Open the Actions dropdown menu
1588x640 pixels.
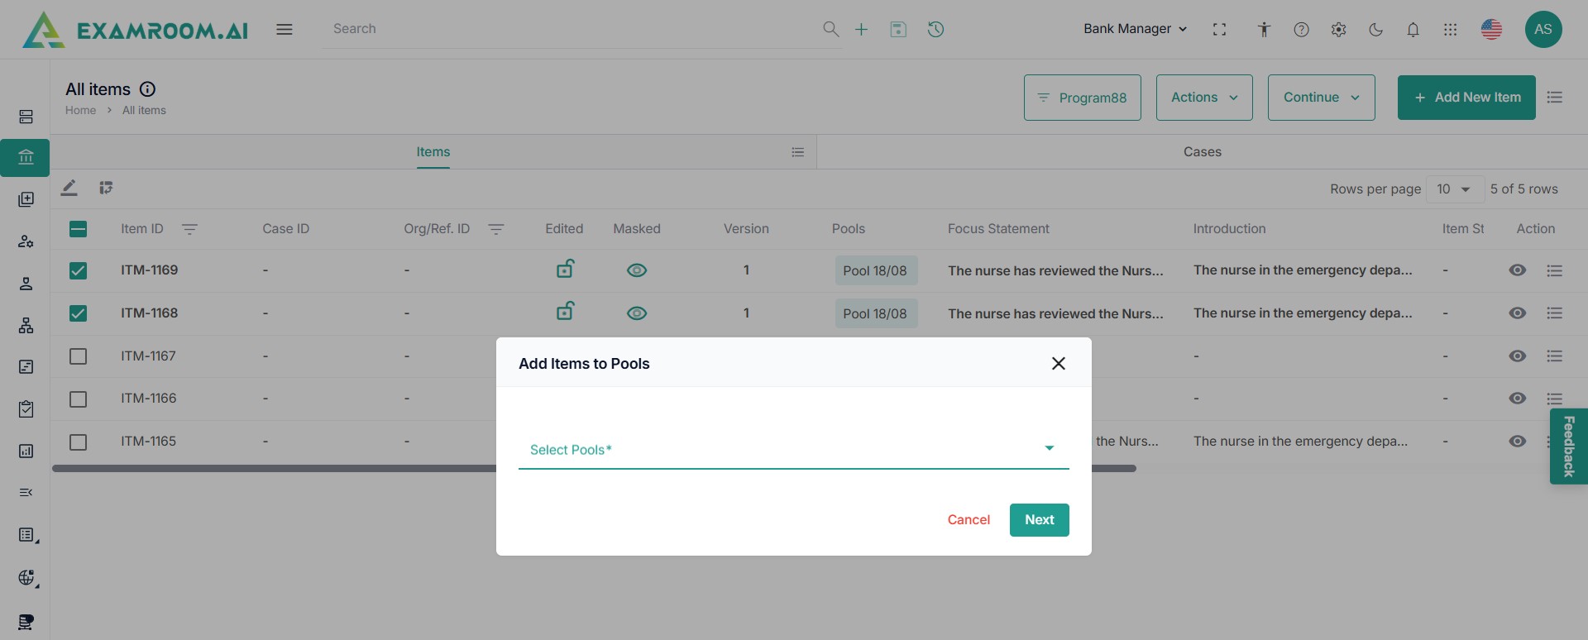tap(1203, 98)
